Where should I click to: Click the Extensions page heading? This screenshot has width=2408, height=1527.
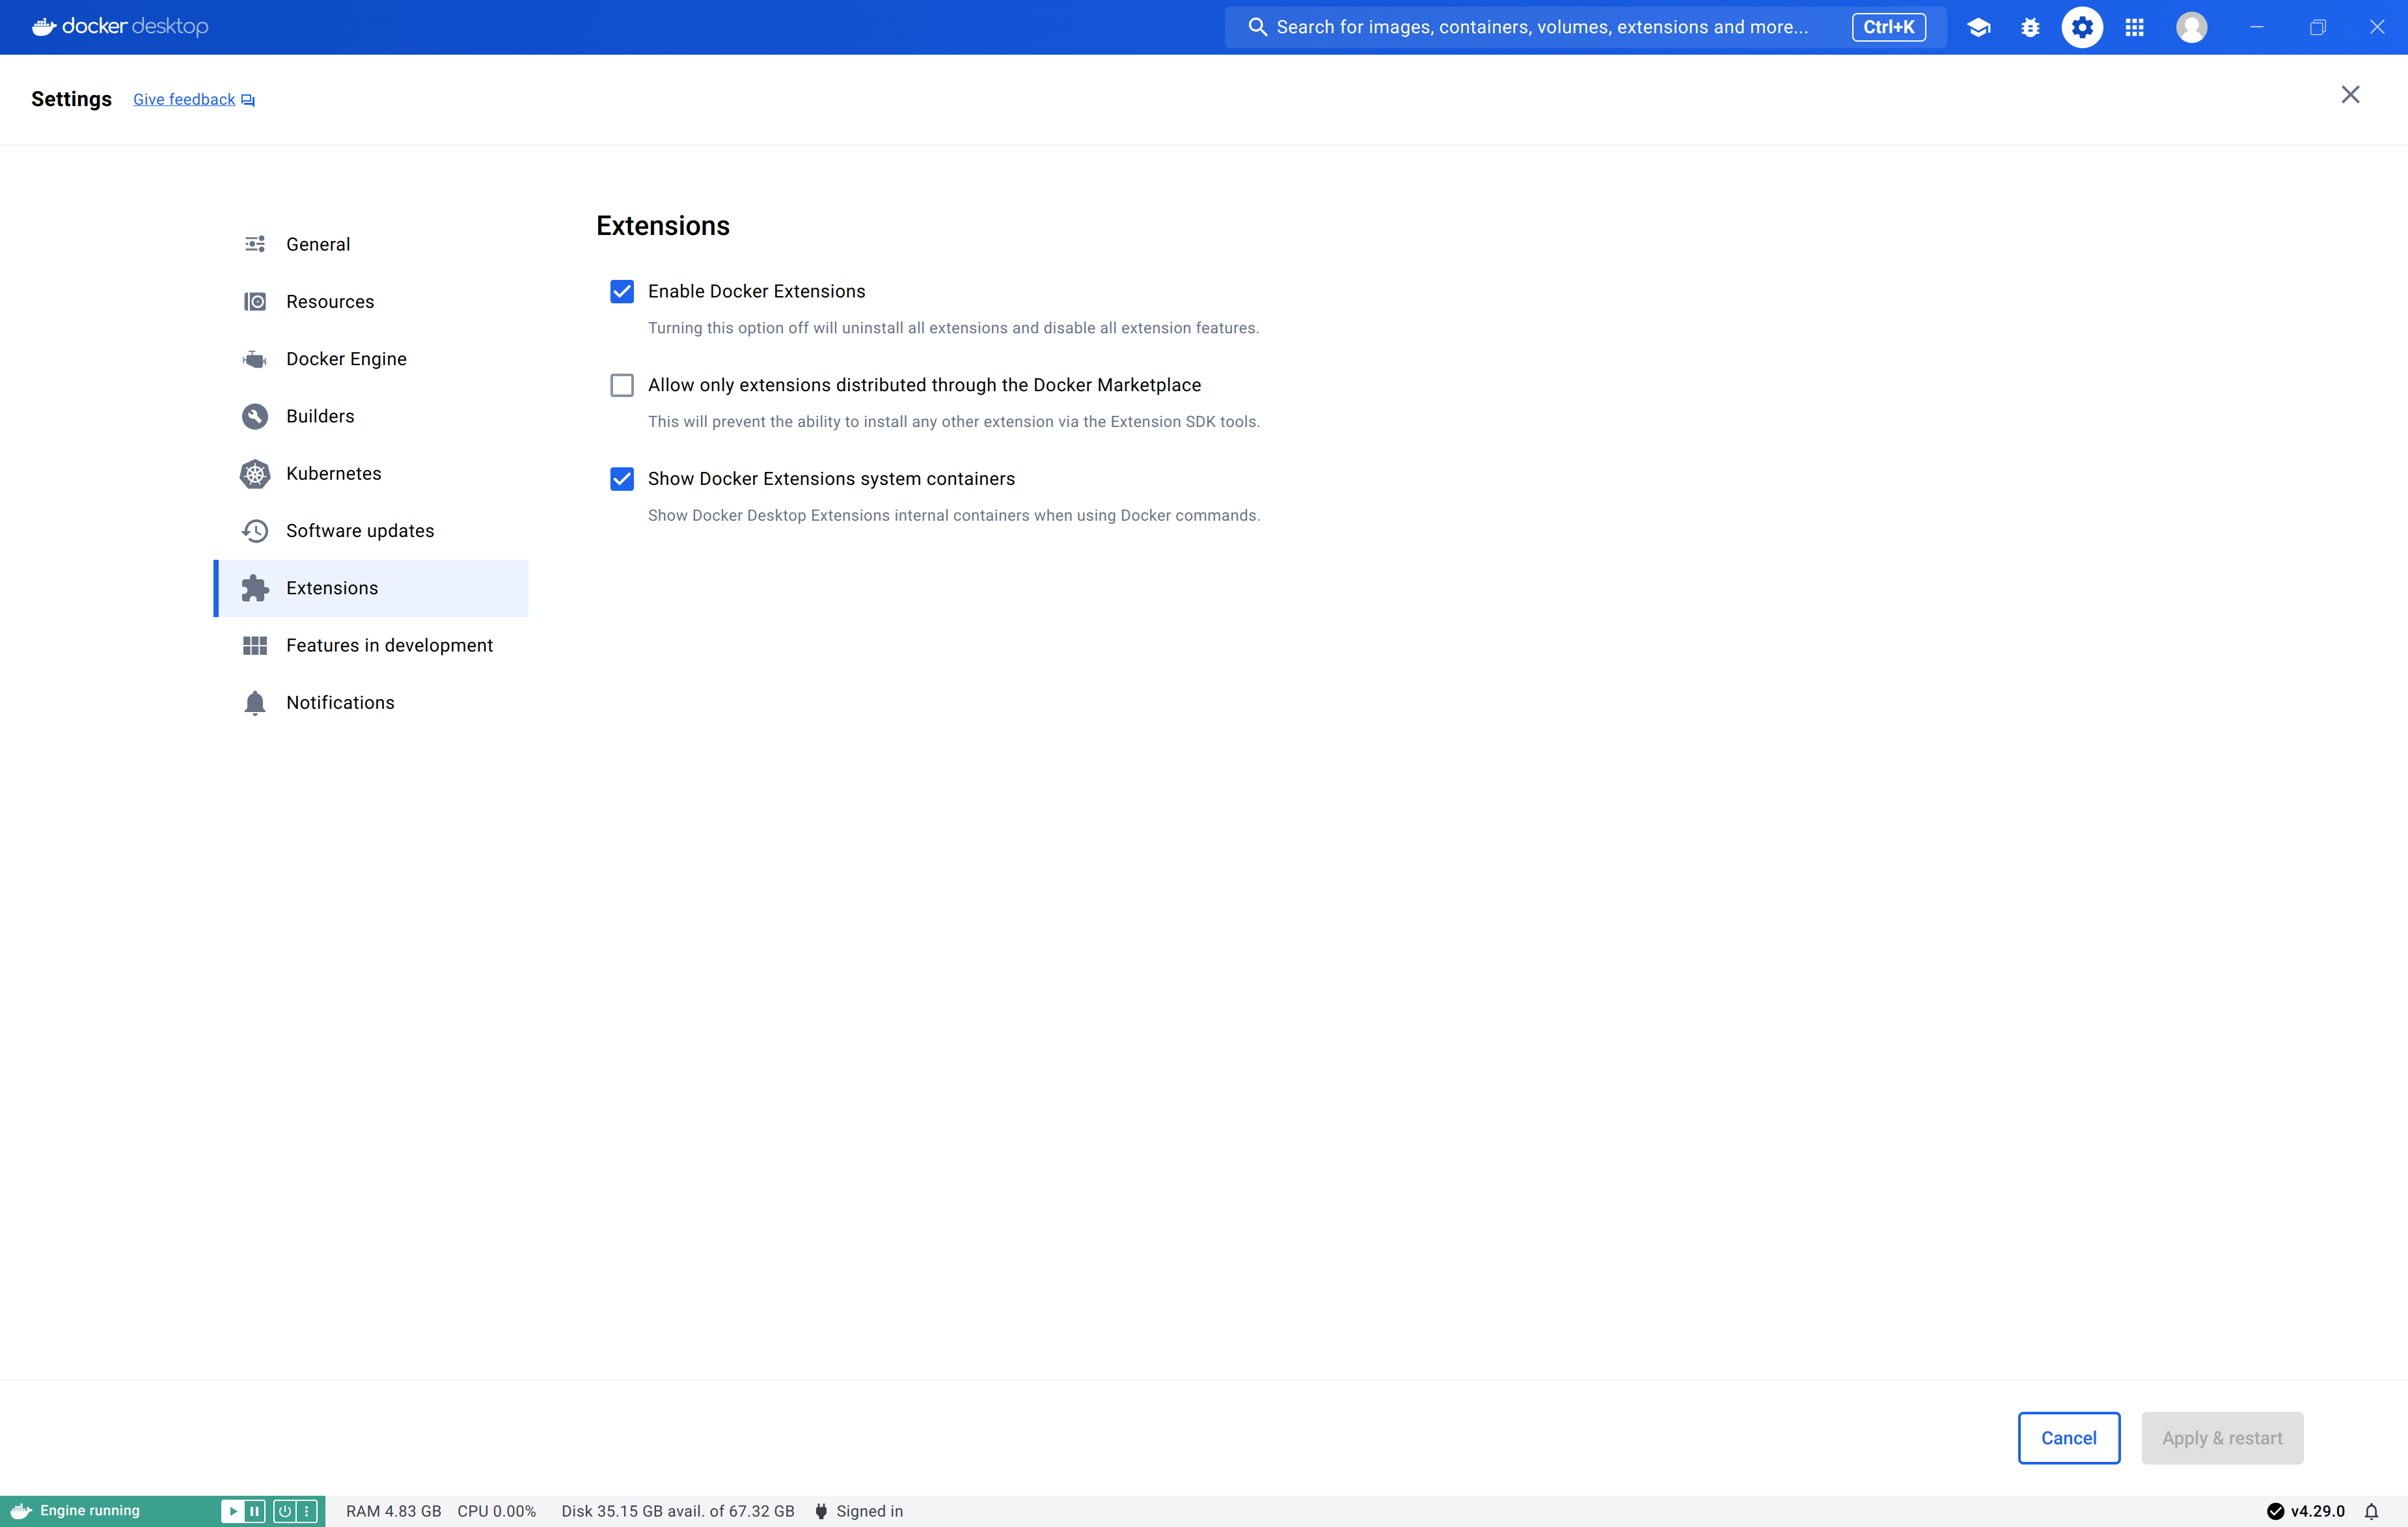663,226
